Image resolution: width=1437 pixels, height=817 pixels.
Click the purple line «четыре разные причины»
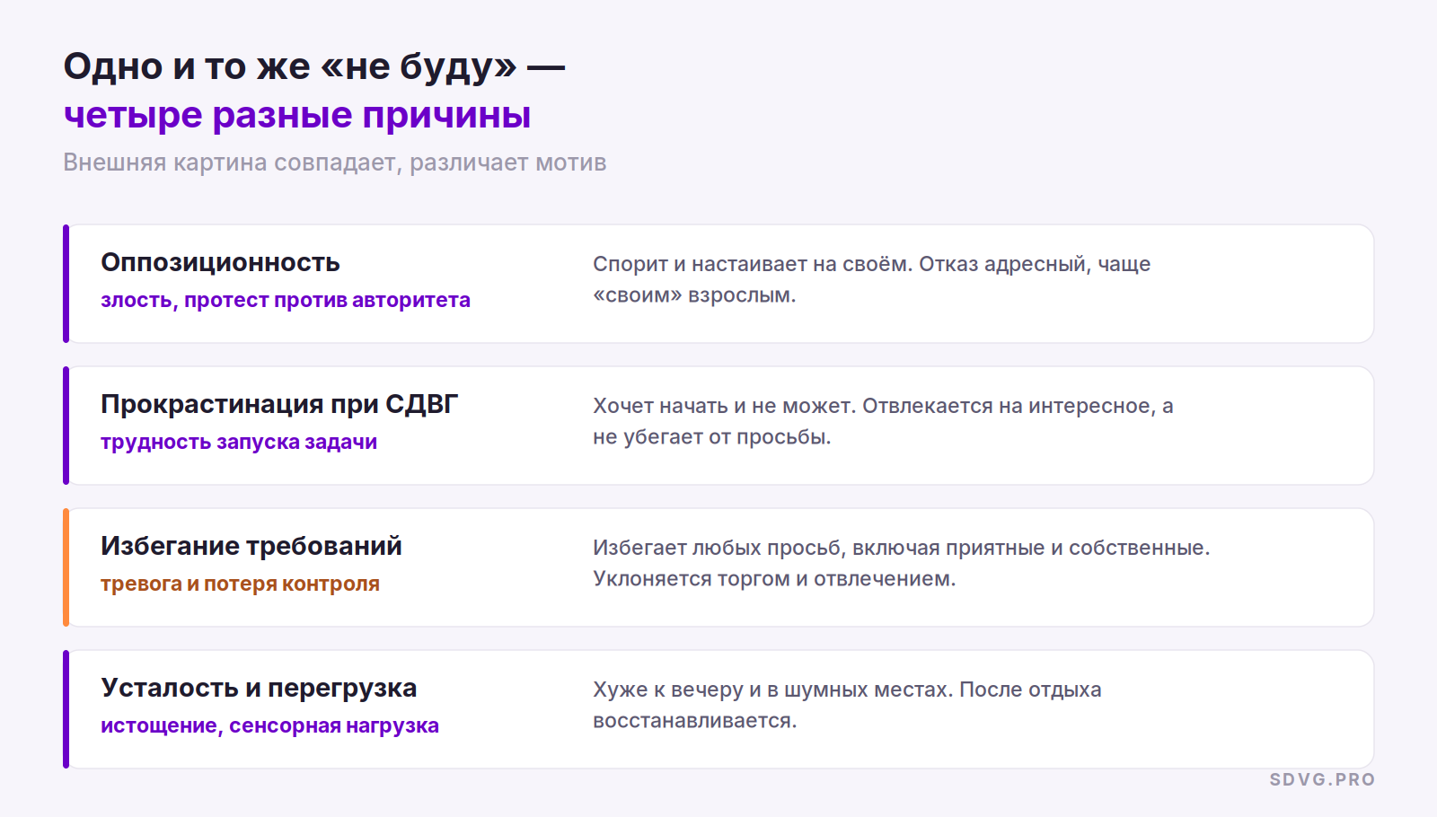(x=297, y=116)
